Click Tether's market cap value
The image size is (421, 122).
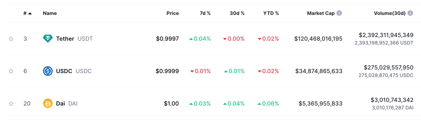click(x=318, y=39)
